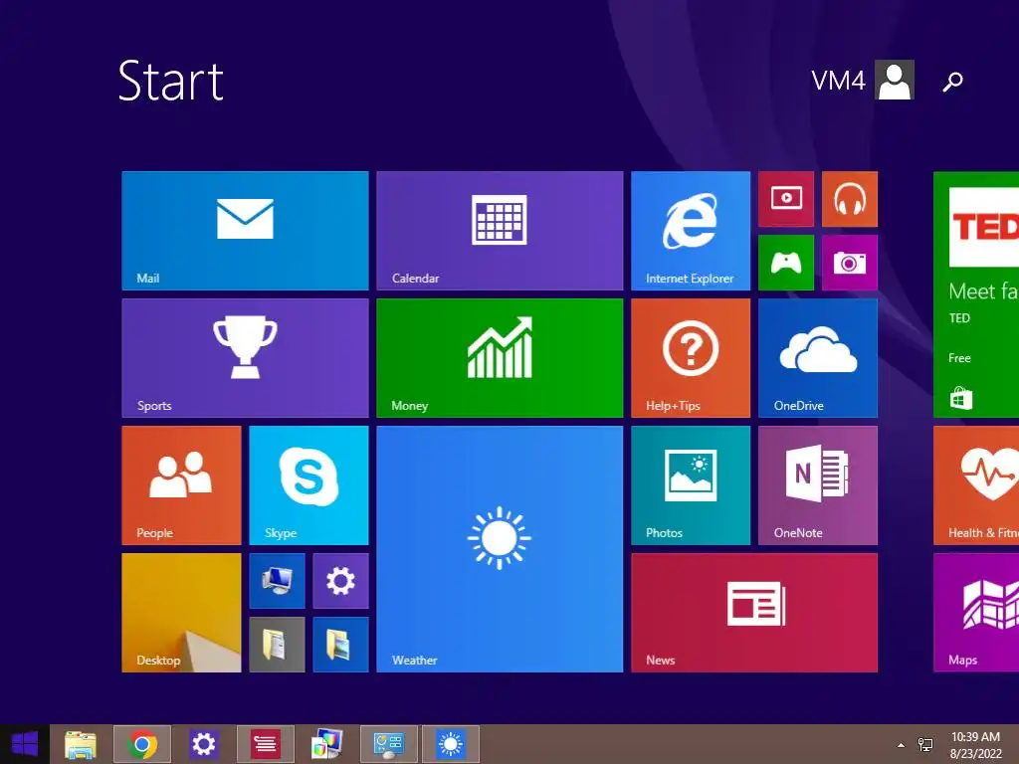Open the Photos tile
The width and height of the screenshot is (1019, 764).
pos(691,485)
